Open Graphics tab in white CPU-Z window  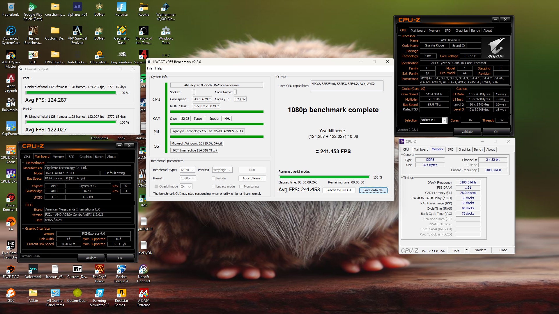click(x=464, y=149)
